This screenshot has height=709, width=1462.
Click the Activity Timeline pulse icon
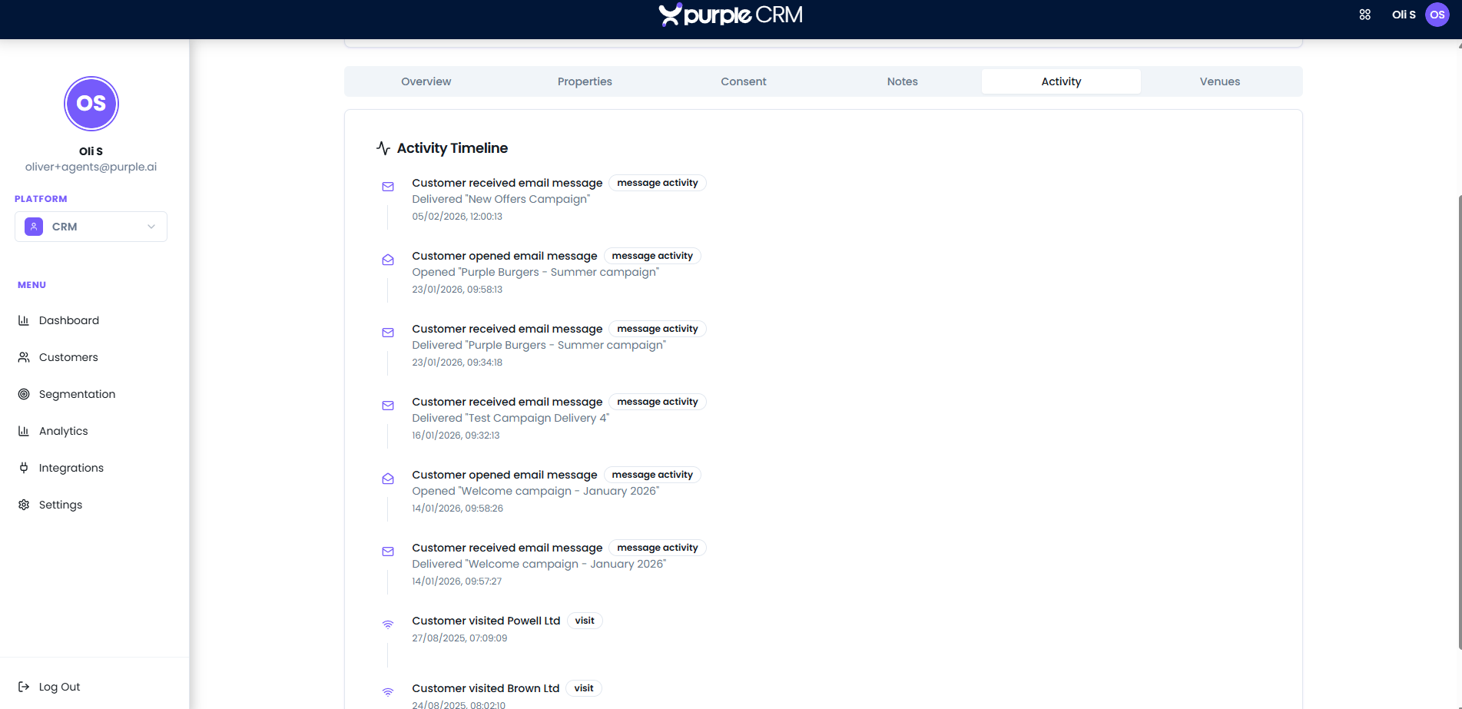pos(383,148)
